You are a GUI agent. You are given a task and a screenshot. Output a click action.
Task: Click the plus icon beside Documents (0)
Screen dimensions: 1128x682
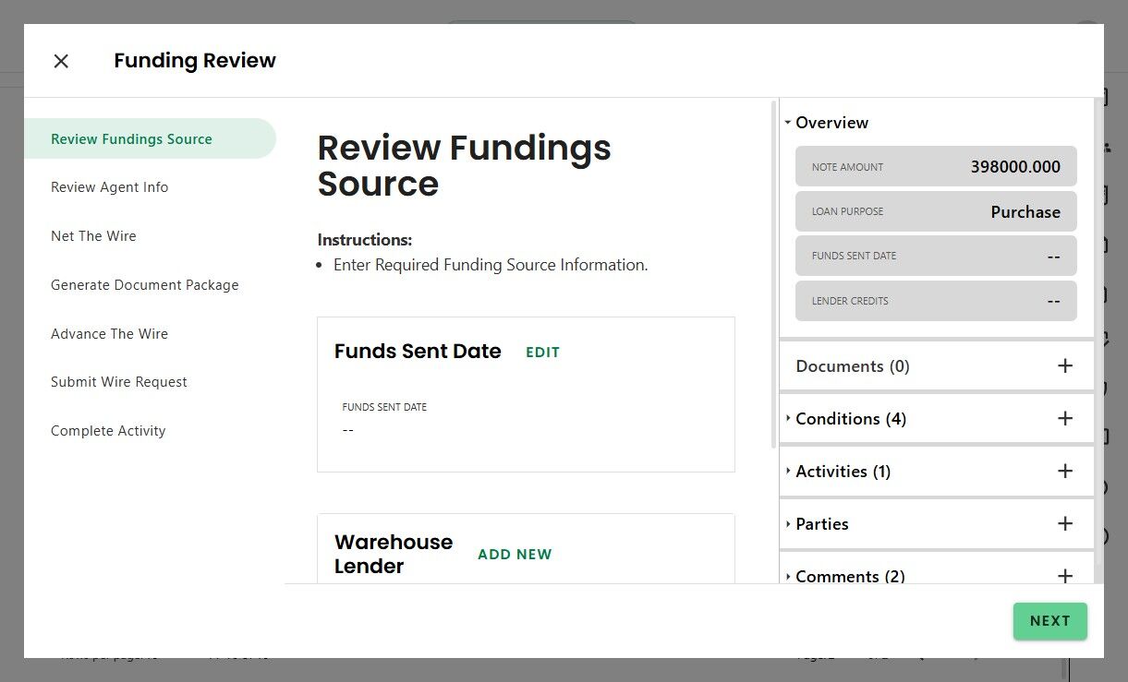tap(1064, 366)
